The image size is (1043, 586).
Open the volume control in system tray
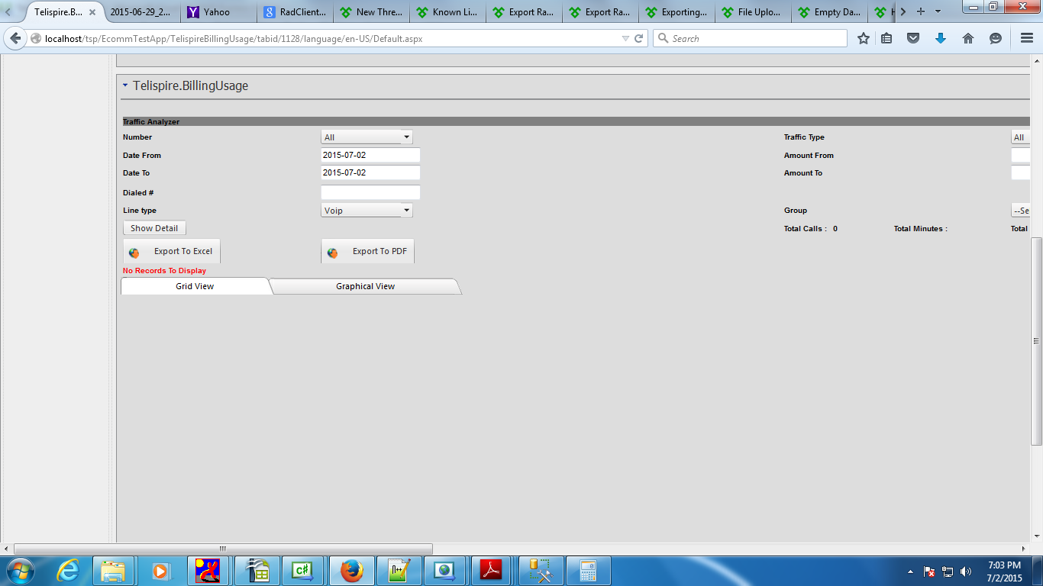coord(966,571)
